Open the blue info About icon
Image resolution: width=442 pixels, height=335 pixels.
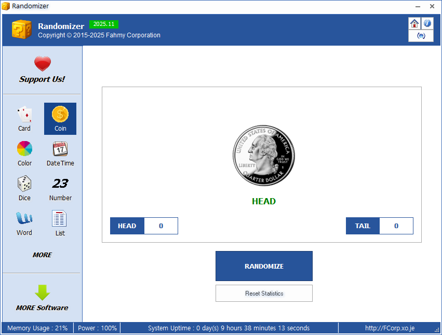point(427,23)
